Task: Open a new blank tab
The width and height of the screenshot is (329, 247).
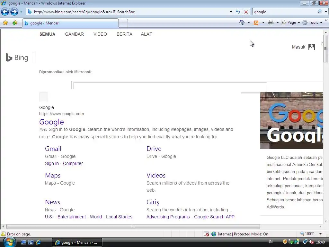Action: click(x=123, y=23)
